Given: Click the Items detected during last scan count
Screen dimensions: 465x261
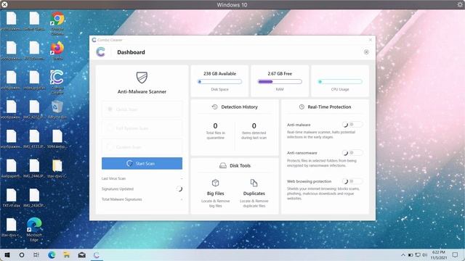Looking at the screenshot, I should (254, 125).
